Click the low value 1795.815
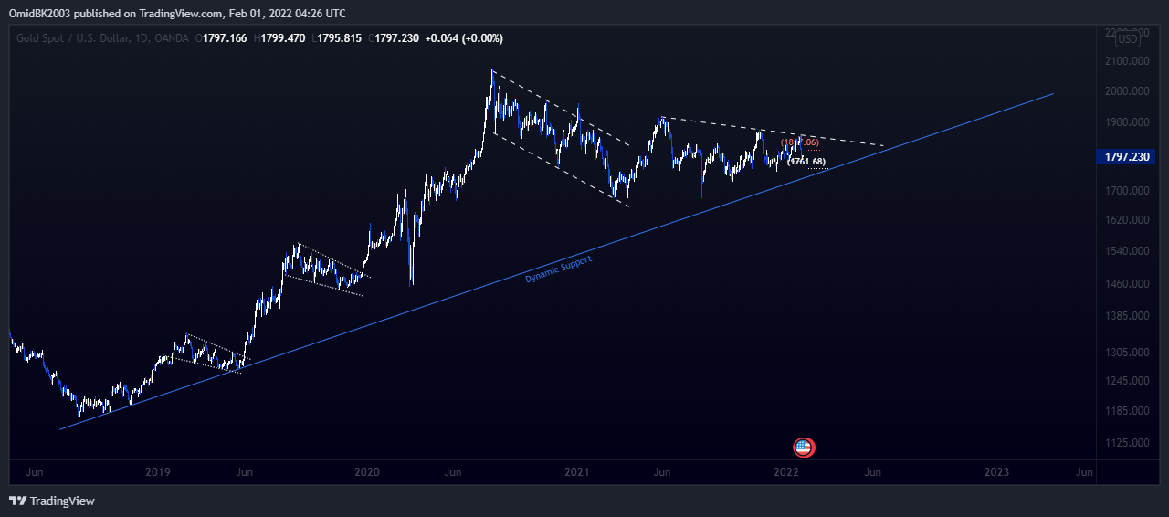Viewport: 1169px width, 517px height. click(340, 38)
